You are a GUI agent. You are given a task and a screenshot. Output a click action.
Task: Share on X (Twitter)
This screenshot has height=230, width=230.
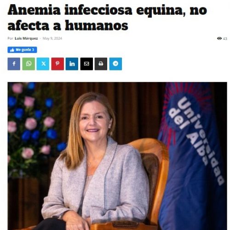click(x=43, y=64)
